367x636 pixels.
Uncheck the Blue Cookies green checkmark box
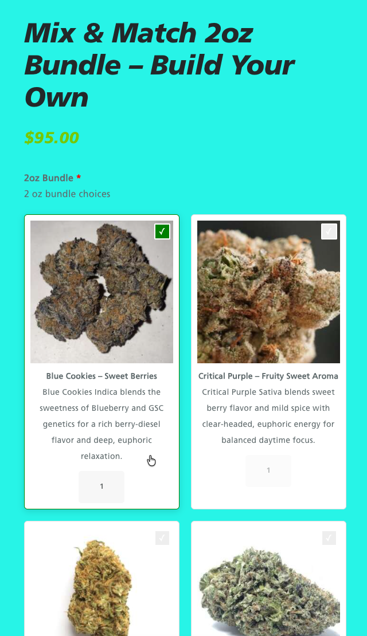(162, 231)
